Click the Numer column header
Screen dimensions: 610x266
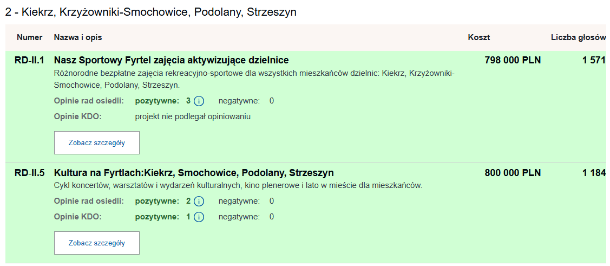tap(29, 37)
